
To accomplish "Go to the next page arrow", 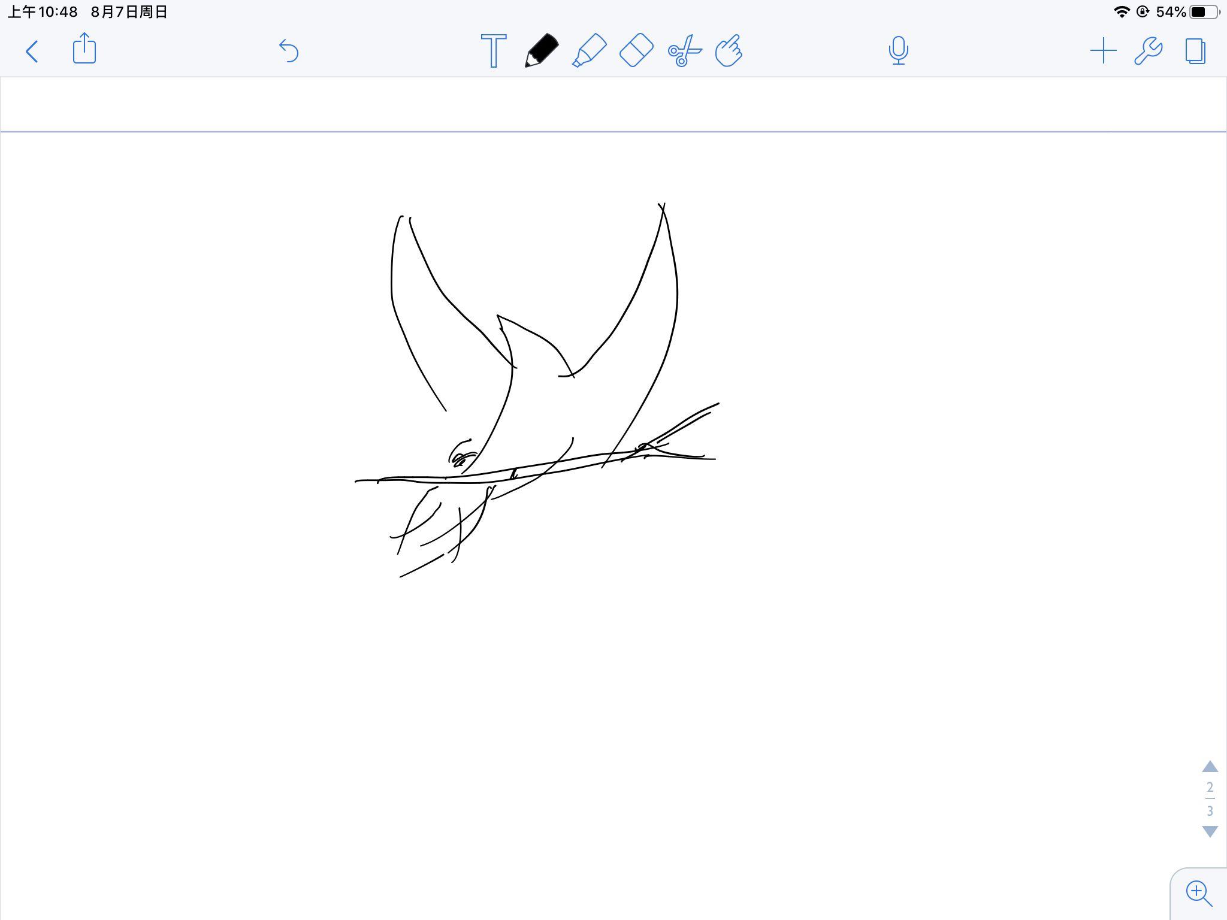I will coord(1210,831).
